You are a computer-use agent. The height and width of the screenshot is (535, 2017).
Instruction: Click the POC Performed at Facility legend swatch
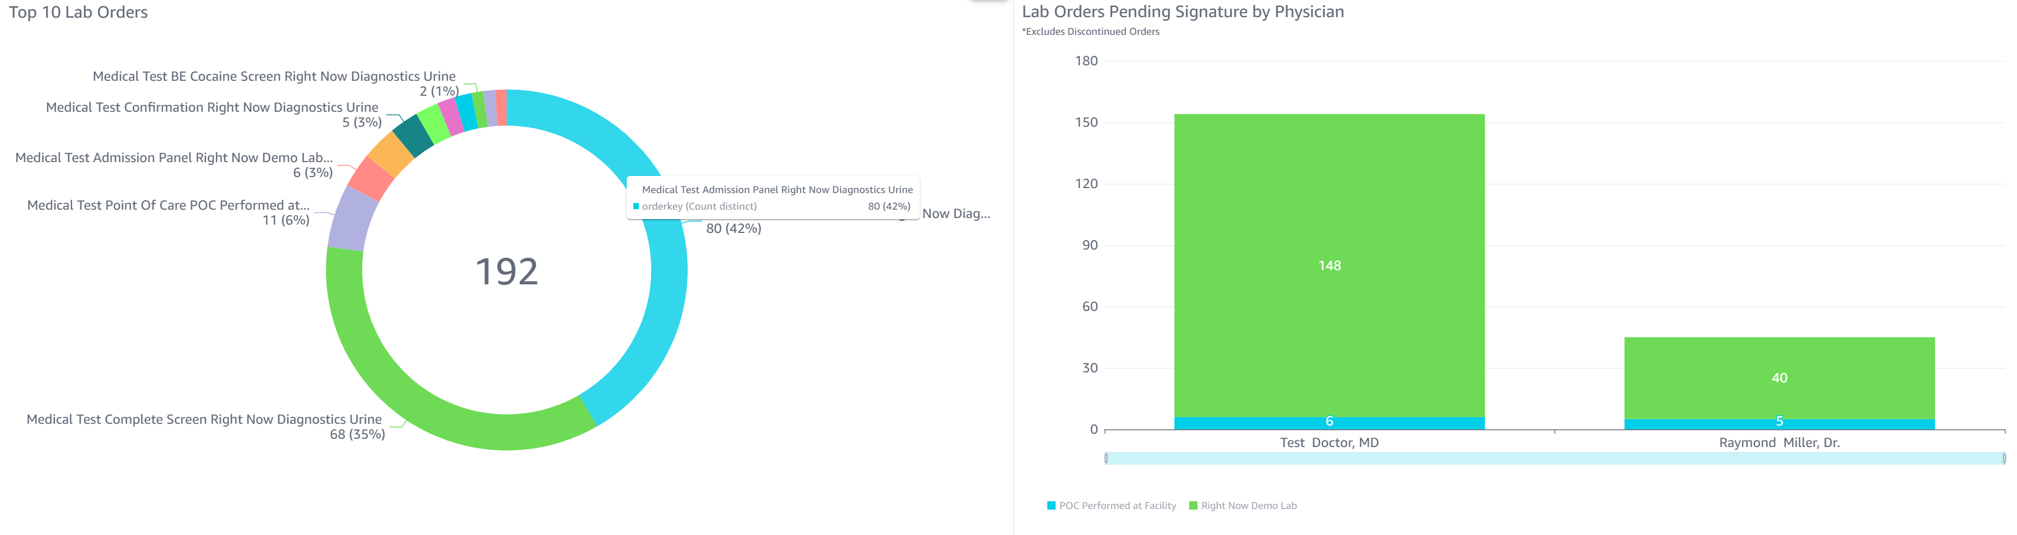pyautogui.click(x=1051, y=505)
